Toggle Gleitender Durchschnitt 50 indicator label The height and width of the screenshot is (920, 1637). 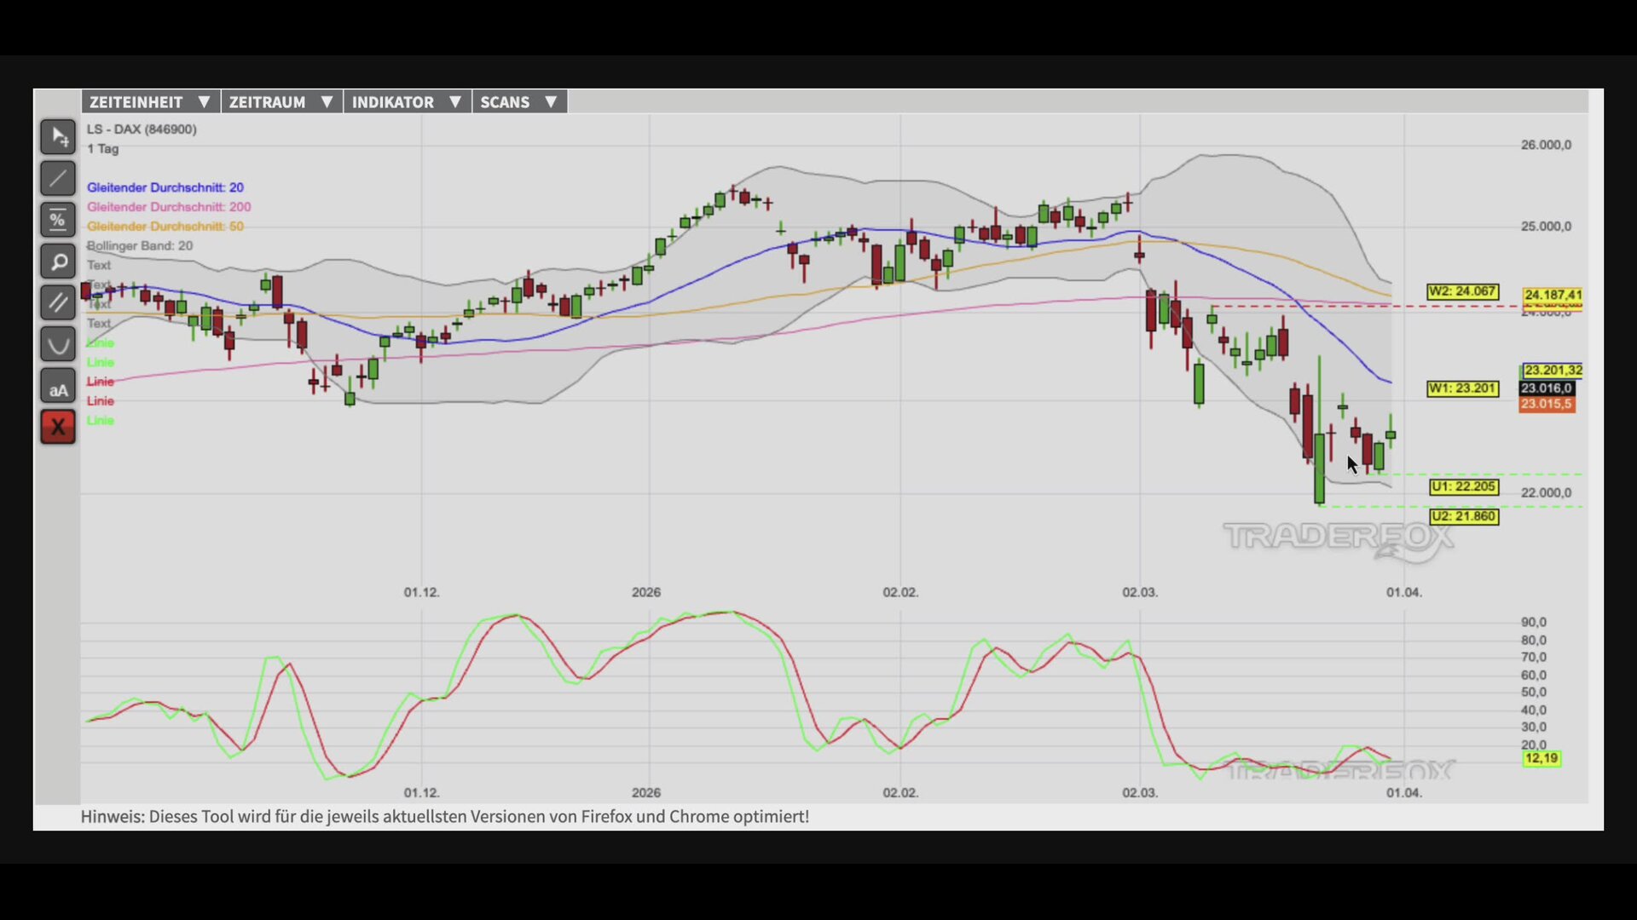tap(165, 227)
